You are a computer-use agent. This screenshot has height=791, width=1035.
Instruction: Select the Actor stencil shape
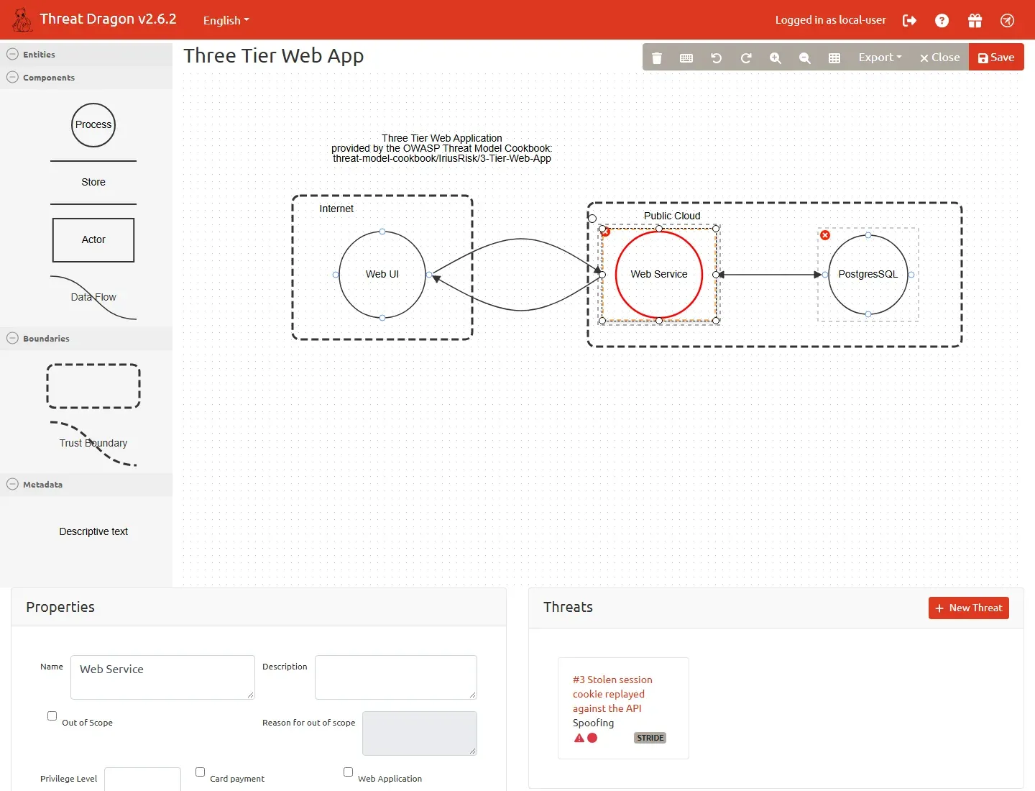pyautogui.click(x=93, y=239)
